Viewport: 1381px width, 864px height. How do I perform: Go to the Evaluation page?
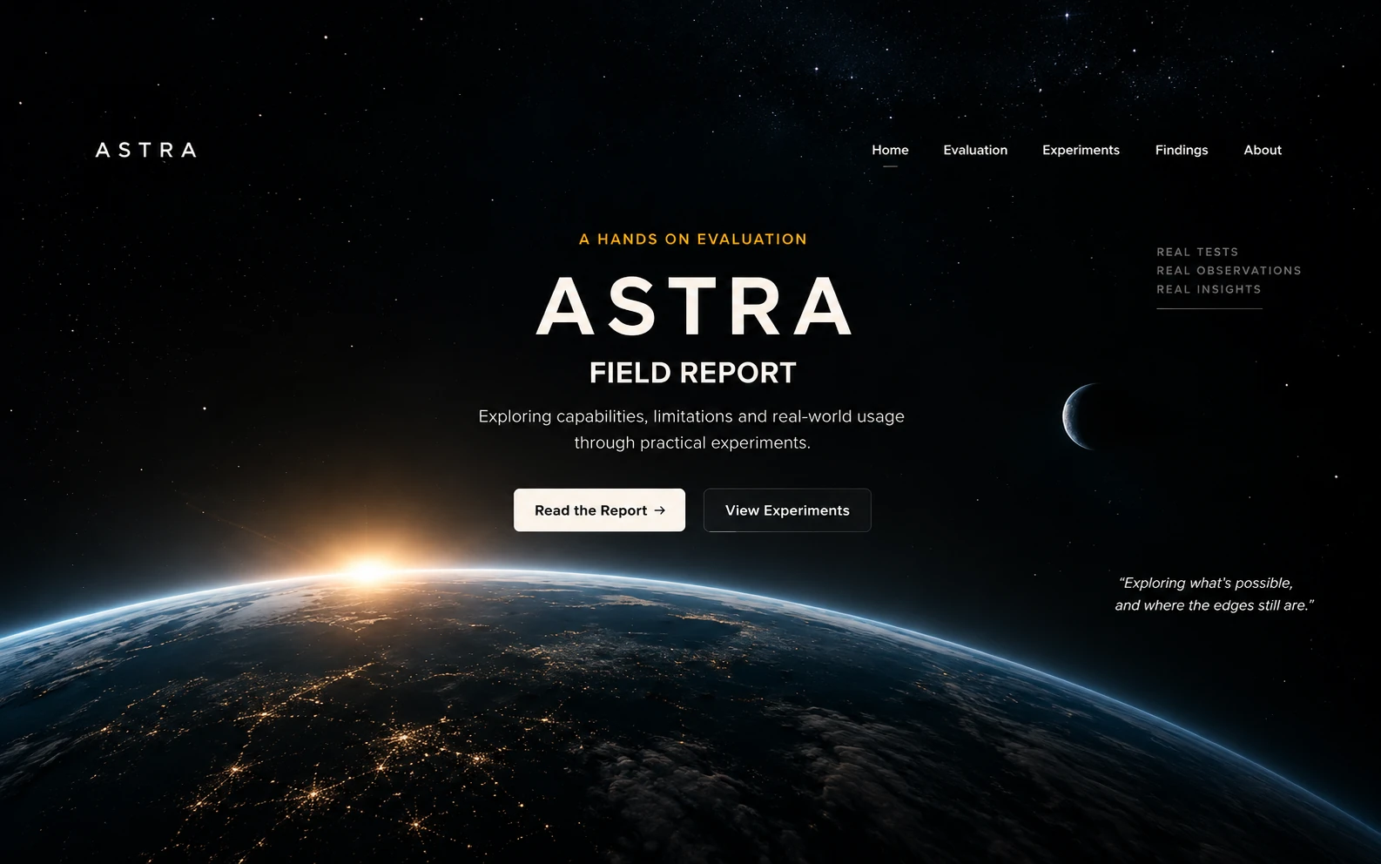tap(975, 150)
